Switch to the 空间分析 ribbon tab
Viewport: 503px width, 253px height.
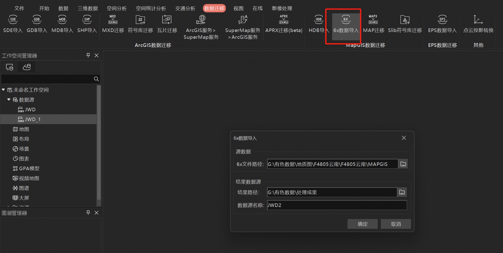[x=116, y=8]
